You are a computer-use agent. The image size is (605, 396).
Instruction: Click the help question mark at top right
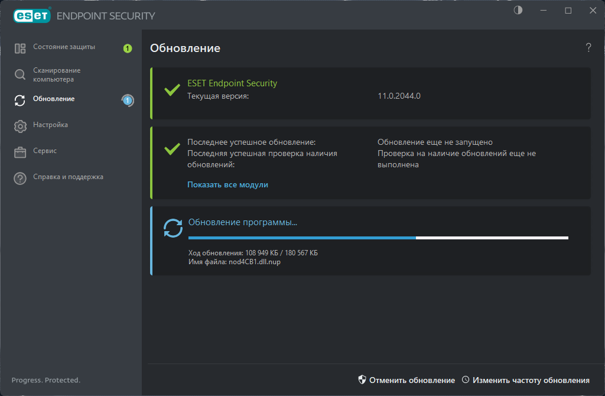[x=588, y=48]
